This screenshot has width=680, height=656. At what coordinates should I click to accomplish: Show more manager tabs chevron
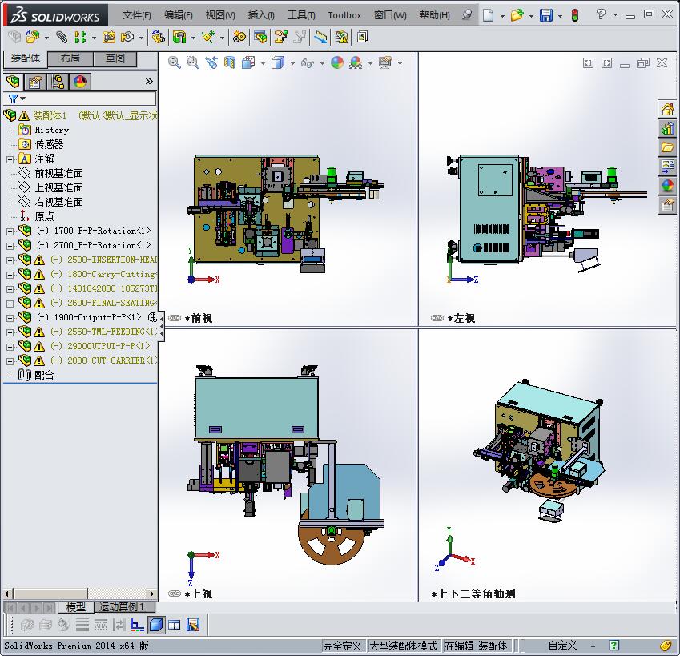coord(149,81)
